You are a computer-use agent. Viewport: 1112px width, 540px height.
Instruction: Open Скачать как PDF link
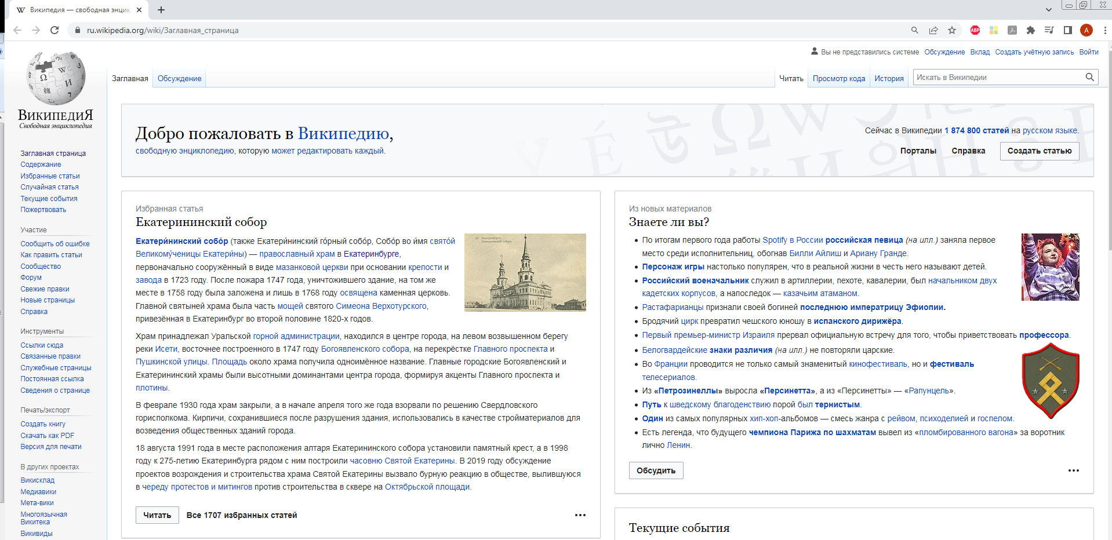(x=48, y=436)
